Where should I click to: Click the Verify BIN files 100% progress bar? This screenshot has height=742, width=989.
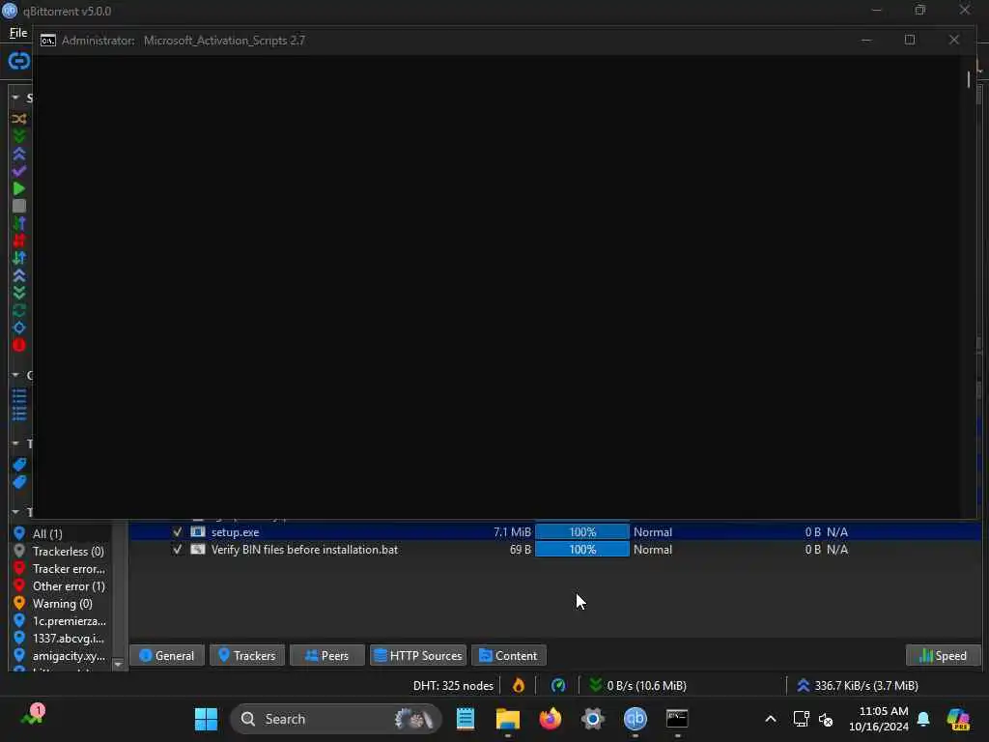click(x=582, y=550)
